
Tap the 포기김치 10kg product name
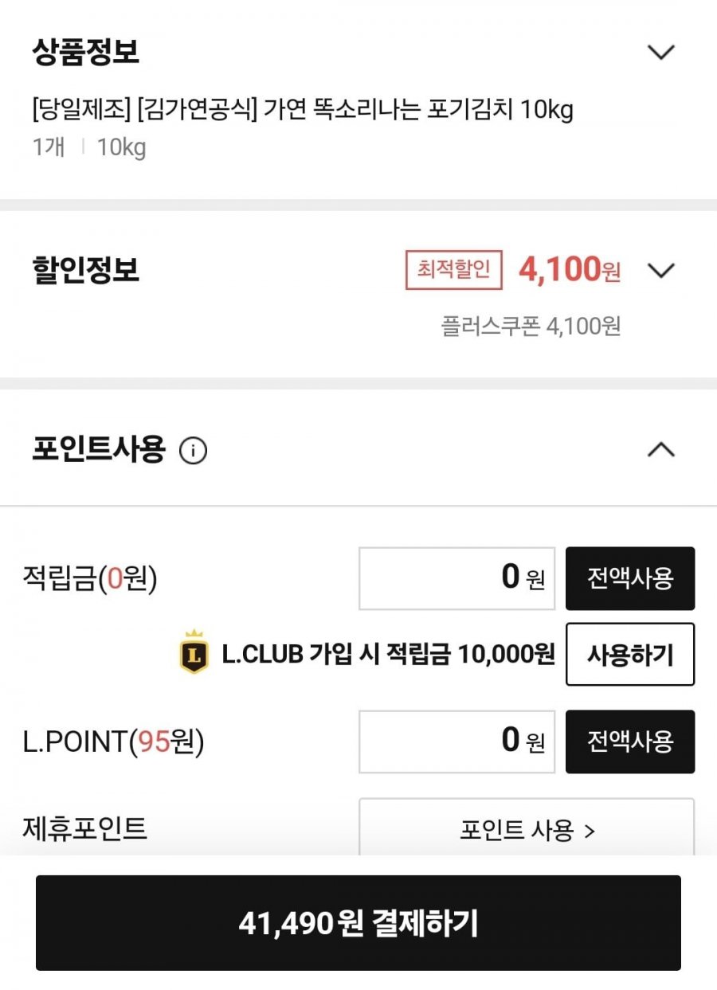click(x=303, y=110)
